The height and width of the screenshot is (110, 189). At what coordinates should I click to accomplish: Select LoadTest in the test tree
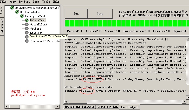point(36,33)
